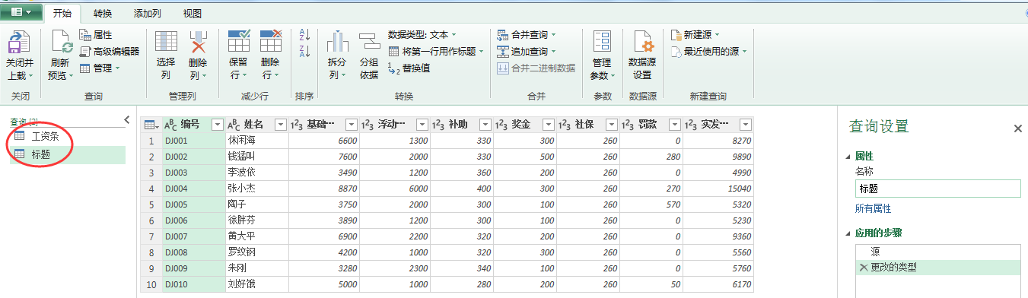Open filter dropdown for 实发 column
Image resolution: width=1028 pixels, height=298 pixels.
pyautogui.click(x=746, y=125)
